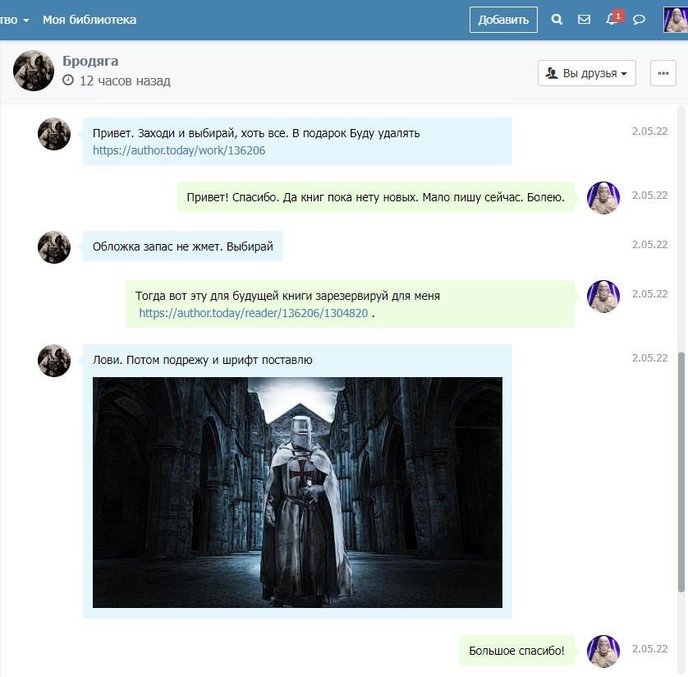Click your avatar beside 'Привет! Спасибо' reply
Viewport: 688px width, 677px height.
pos(603,198)
